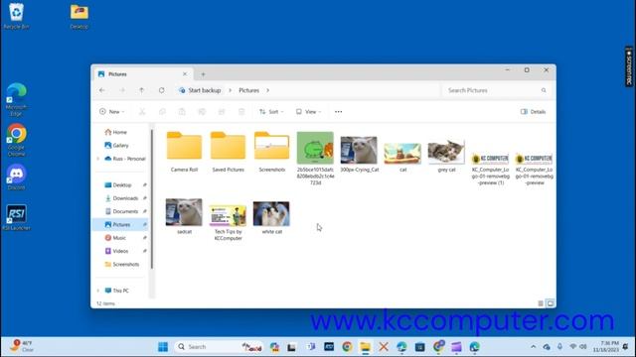Select the Screenshots folder in file pane
636x357 pixels.
click(271, 152)
